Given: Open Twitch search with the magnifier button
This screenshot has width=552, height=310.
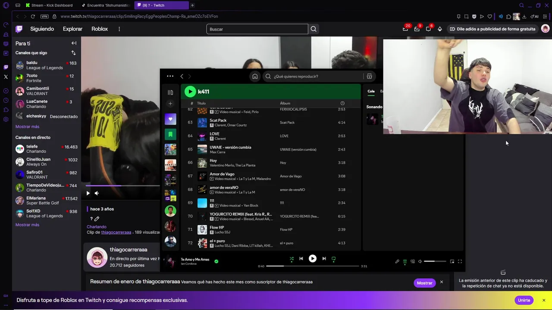Looking at the screenshot, I should click(x=314, y=29).
